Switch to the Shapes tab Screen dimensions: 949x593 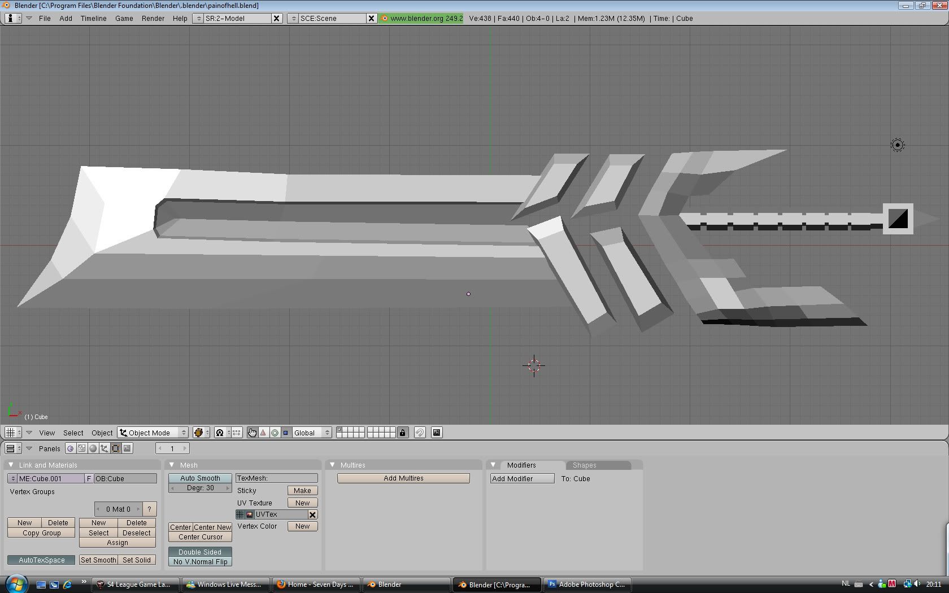point(584,465)
